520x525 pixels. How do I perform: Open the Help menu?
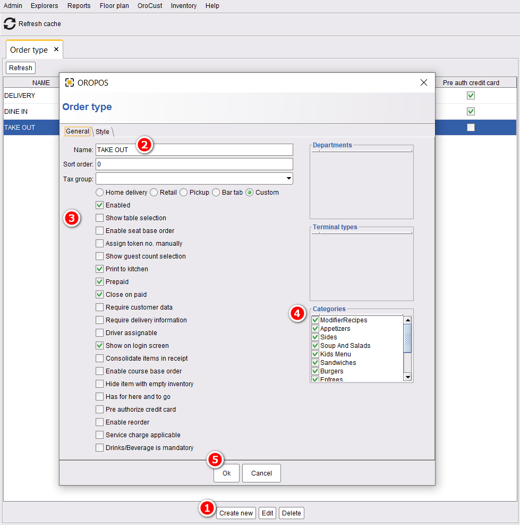212,6
